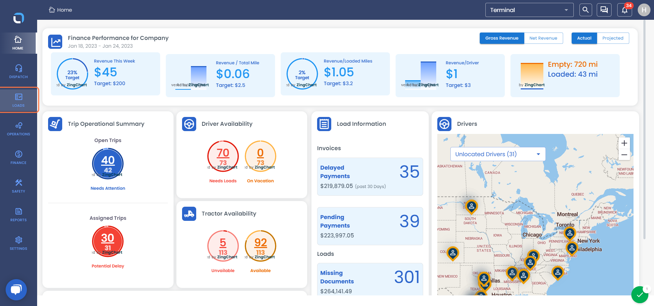Click the Needs Loads 70 gauge
654x306 pixels.
point(223,156)
